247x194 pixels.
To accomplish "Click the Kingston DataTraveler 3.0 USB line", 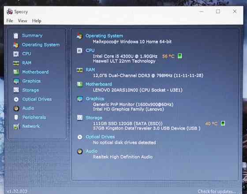I will [146, 128].
